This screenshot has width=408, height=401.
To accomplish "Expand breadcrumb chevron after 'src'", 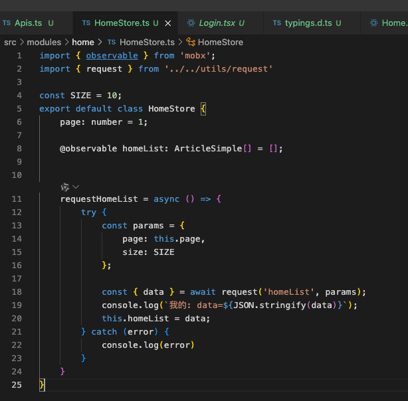I will tap(22, 42).
